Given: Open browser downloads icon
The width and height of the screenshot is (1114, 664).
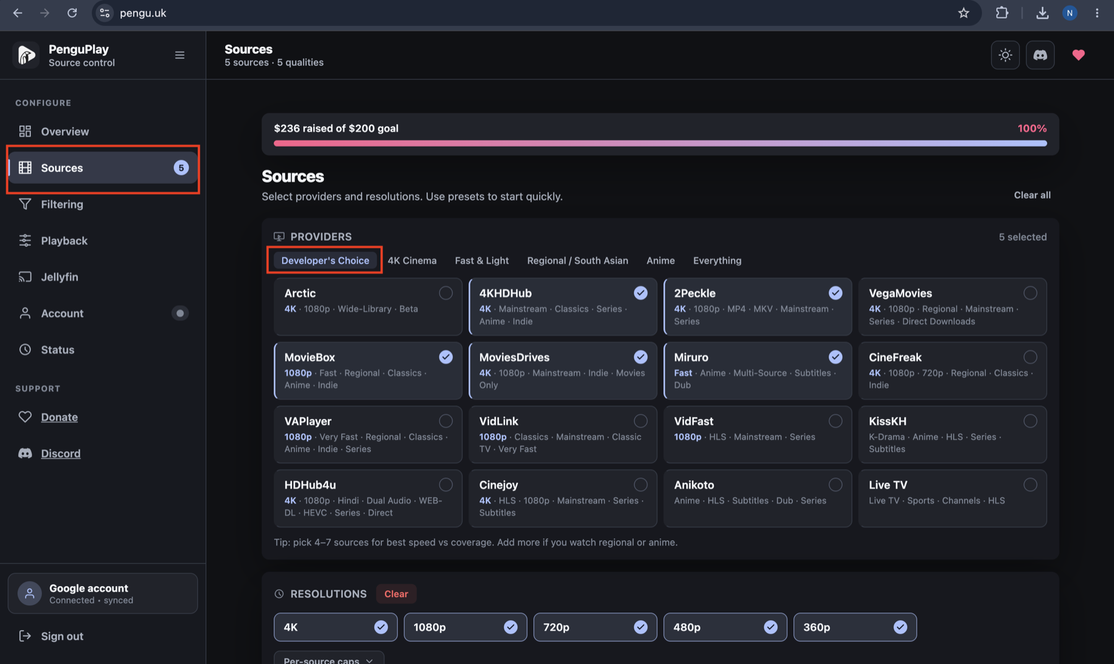Looking at the screenshot, I should (x=1042, y=13).
